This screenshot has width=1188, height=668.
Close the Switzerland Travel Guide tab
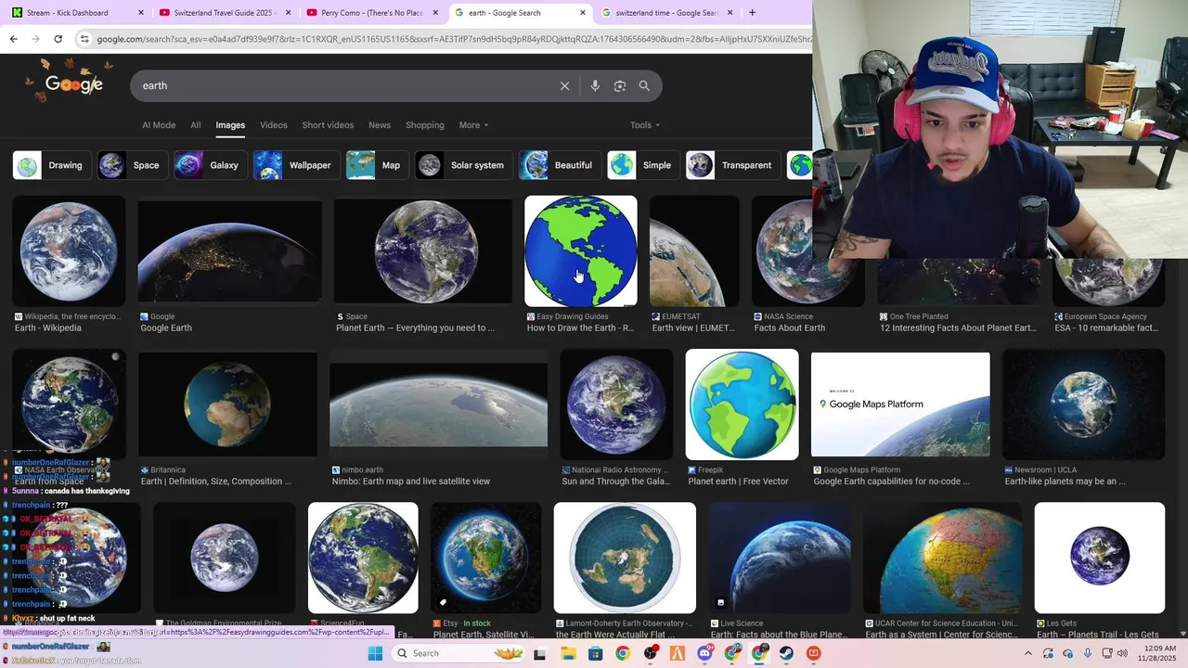pyautogui.click(x=288, y=13)
